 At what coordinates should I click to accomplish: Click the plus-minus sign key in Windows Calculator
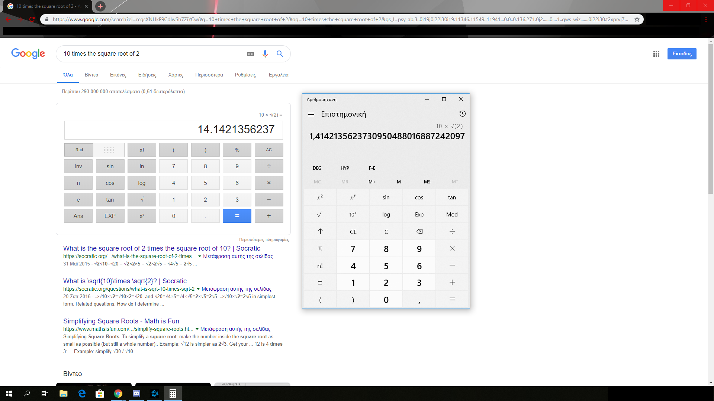pos(320,282)
